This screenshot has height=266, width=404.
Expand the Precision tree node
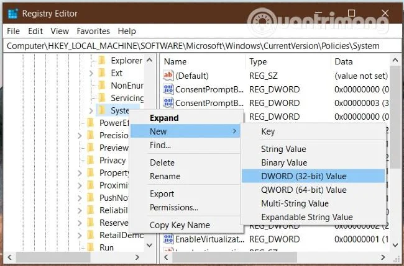click(80, 135)
